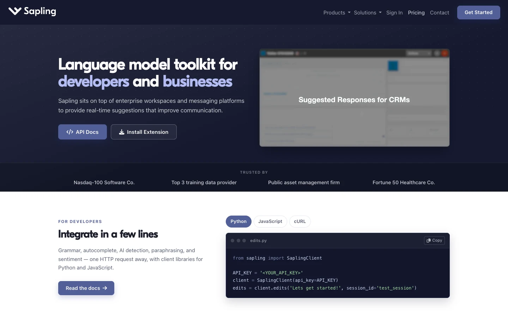
Task: Expand the Solutions dropdown menu
Action: coord(368,13)
